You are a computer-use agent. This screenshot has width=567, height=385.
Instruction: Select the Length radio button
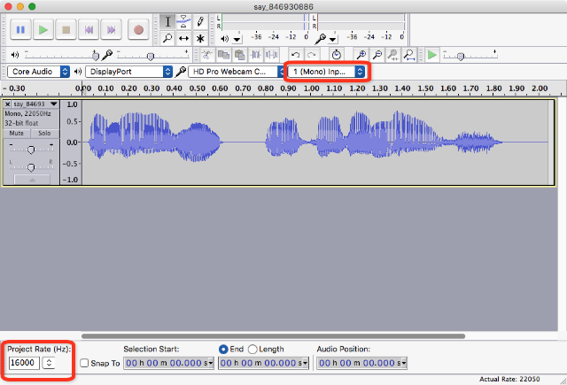[252, 350]
